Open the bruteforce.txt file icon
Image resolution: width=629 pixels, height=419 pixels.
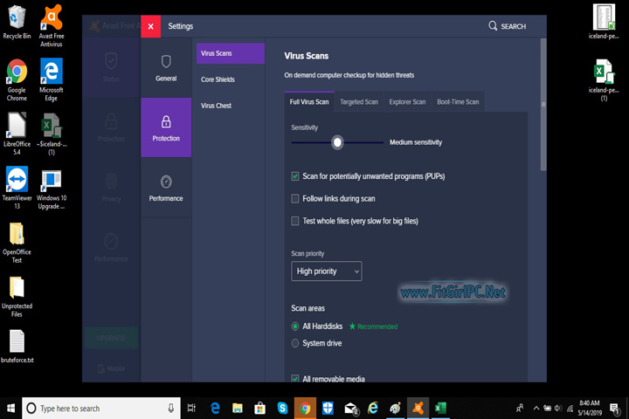point(17,341)
